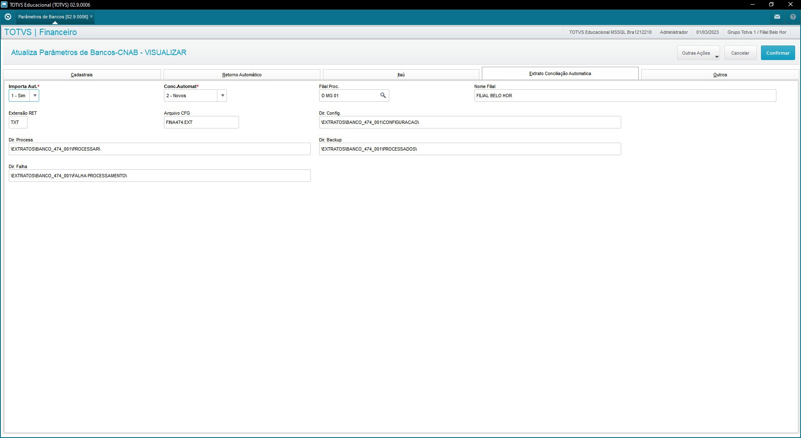Click the Cancelar button
This screenshot has width=801, height=438.
click(740, 53)
